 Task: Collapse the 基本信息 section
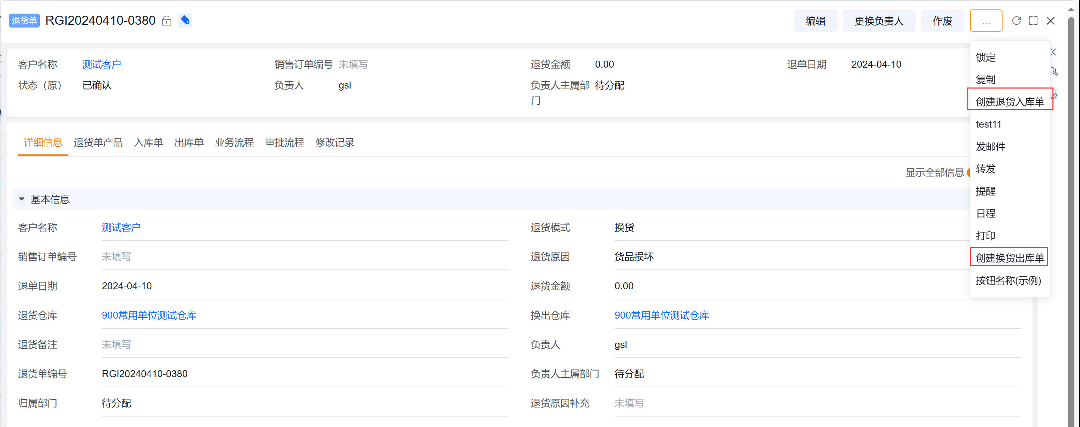point(21,199)
